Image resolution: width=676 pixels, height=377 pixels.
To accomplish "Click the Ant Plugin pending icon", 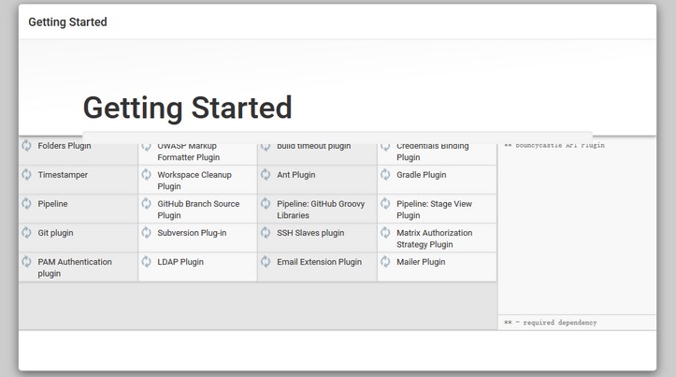I will pyautogui.click(x=266, y=174).
